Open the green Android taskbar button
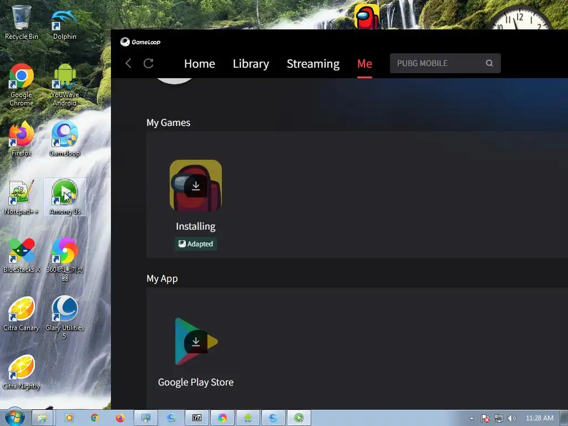 click(248, 418)
